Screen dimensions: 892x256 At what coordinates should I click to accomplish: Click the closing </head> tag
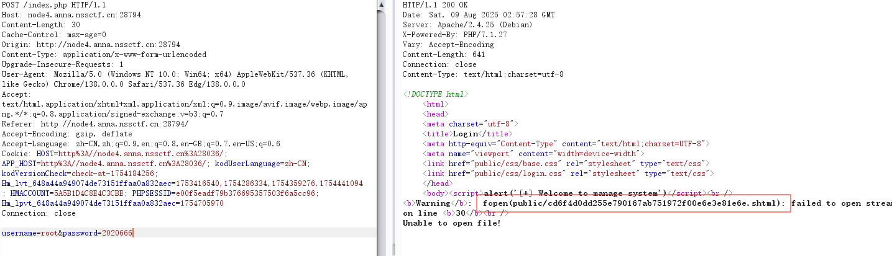(437, 183)
